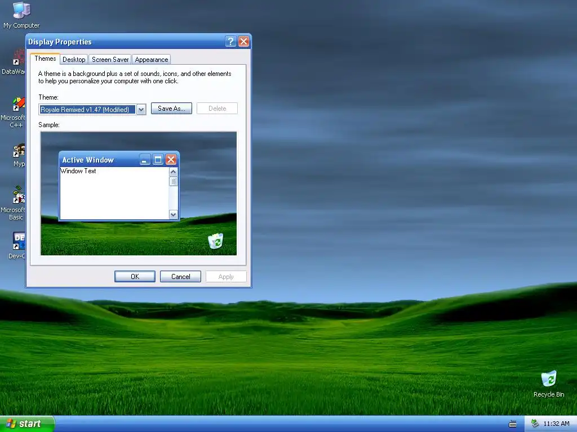The width and height of the screenshot is (577, 432).
Task: Click the system tray network icon
Action: tap(535, 424)
